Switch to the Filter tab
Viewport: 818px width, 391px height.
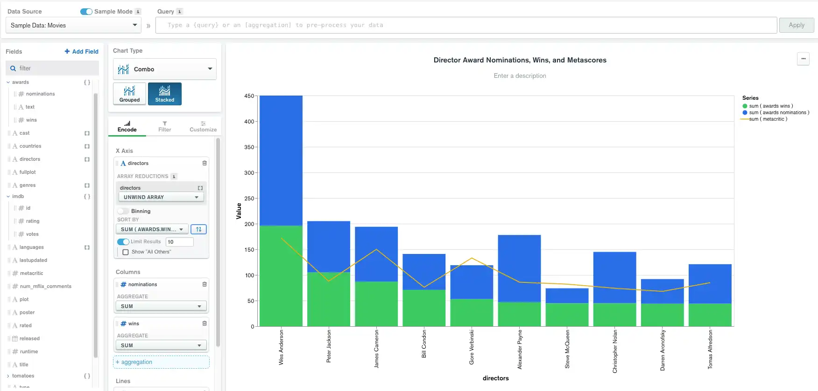(x=164, y=126)
